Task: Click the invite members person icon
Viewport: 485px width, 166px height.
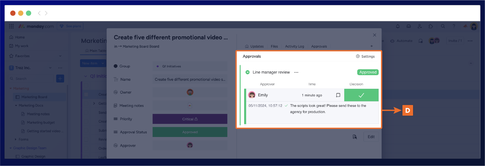Action: 420,26
